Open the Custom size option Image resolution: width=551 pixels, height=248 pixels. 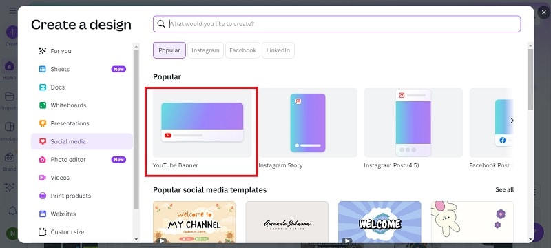pyautogui.click(x=81, y=232)
